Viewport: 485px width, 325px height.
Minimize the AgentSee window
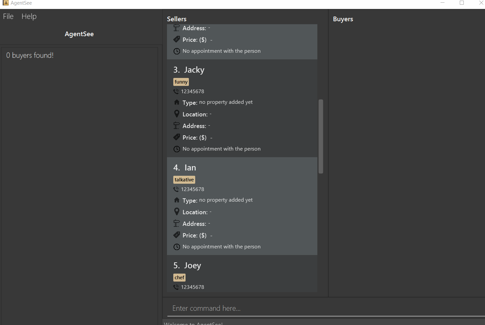442,3
